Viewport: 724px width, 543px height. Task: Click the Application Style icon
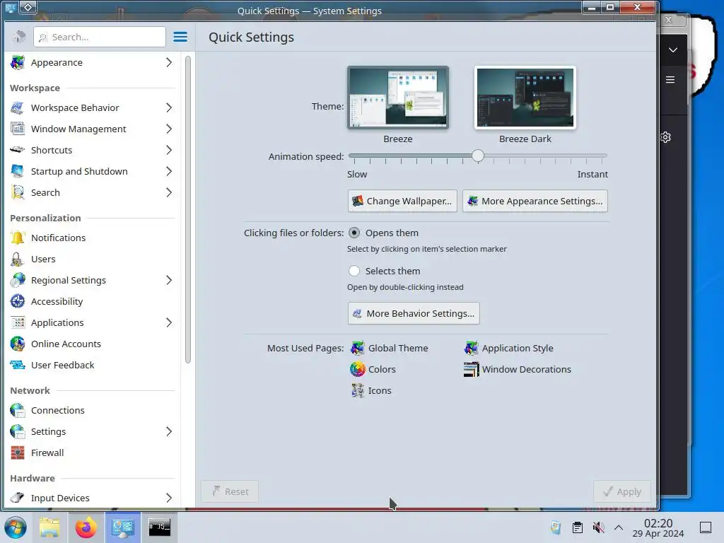[471, 348]
